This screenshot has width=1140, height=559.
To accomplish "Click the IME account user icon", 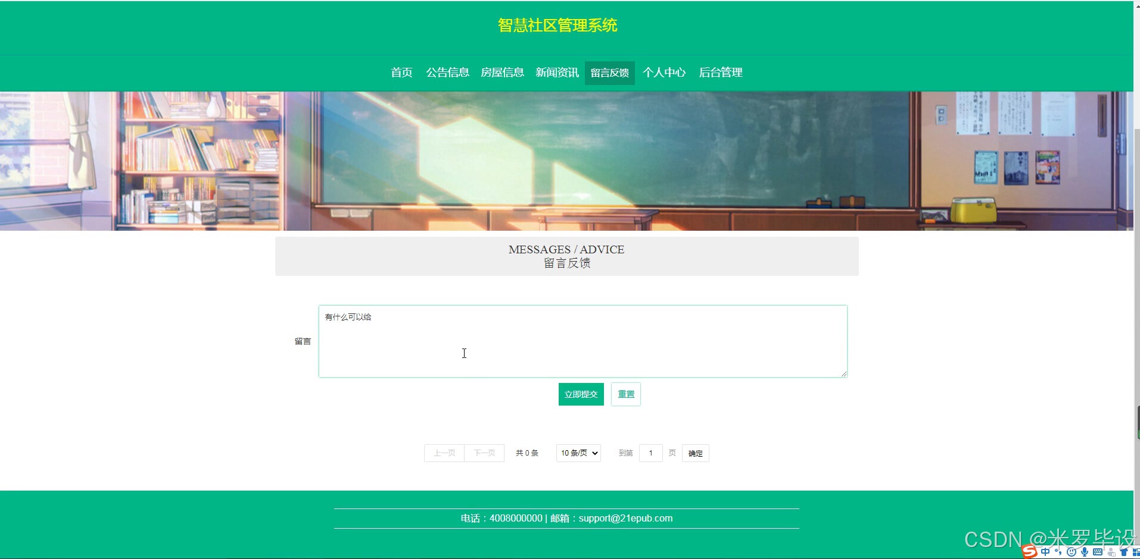I will 1111,552.
